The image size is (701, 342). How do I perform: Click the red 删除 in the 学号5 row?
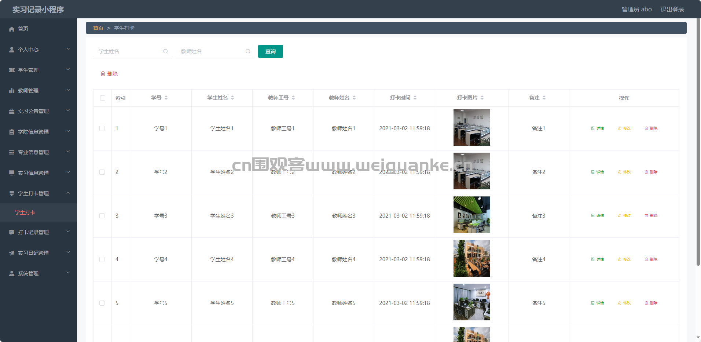point(651,303)
